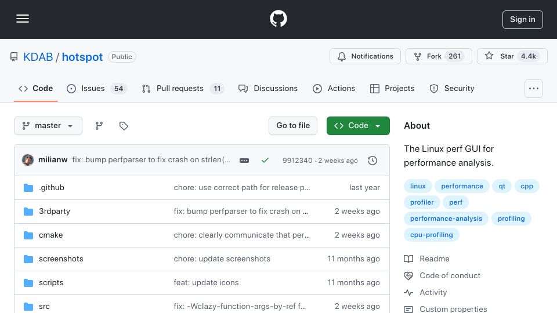Select the cpp topic tag
The image size is (557, 313).
pyautogui.click(x=527, y=186)
